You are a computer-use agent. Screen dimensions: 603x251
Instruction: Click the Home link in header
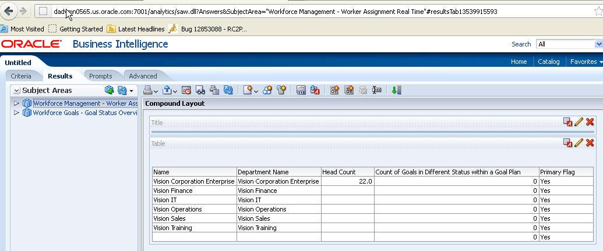click(519, 62)
